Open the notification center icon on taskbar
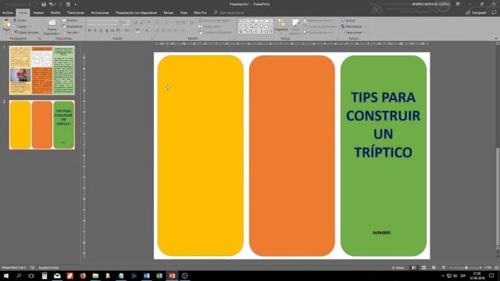 click(x=491, y=275)
